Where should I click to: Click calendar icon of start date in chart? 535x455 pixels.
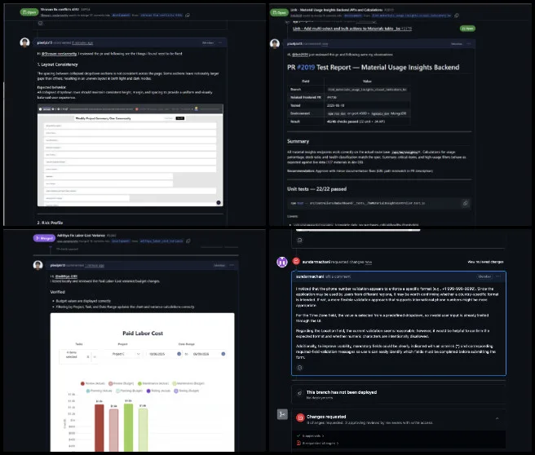(x=179, y=354)
